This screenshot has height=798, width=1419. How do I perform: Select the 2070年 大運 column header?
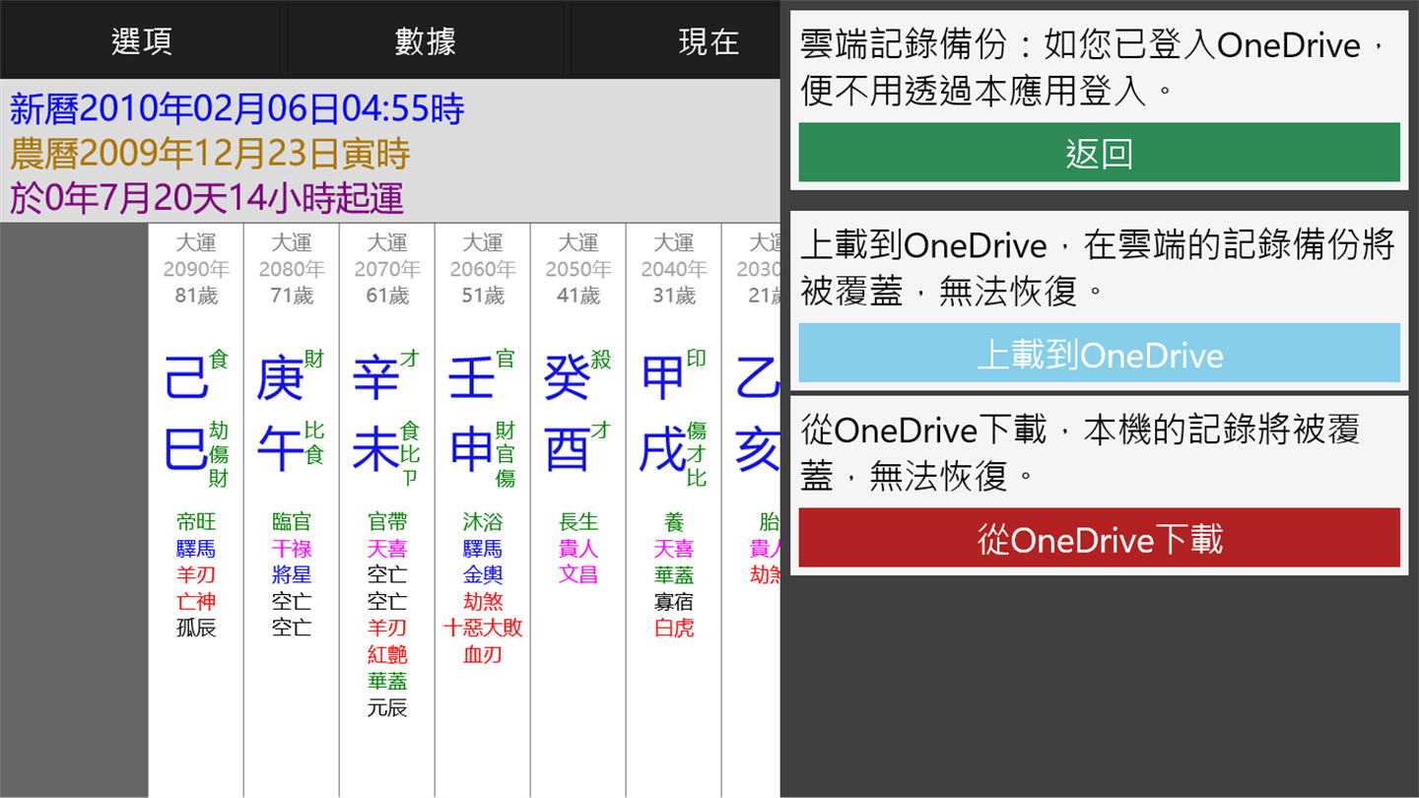[387, 269]
